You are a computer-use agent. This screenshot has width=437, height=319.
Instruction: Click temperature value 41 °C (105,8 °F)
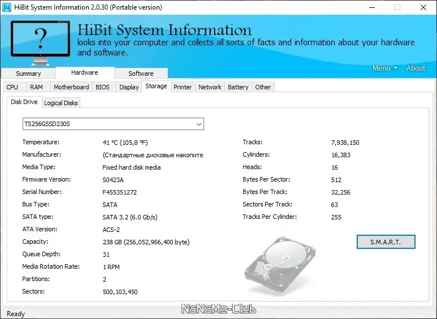(x=125, y=143)
